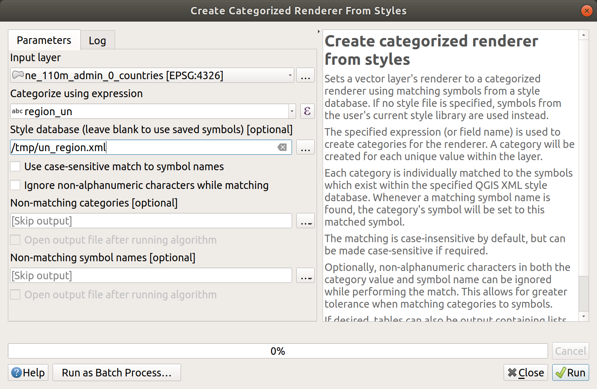Image resolution: width=597 pixels, height=389 pixels.
Task: Open Non-matching symbol names output options
Action: tap(305, 275)
